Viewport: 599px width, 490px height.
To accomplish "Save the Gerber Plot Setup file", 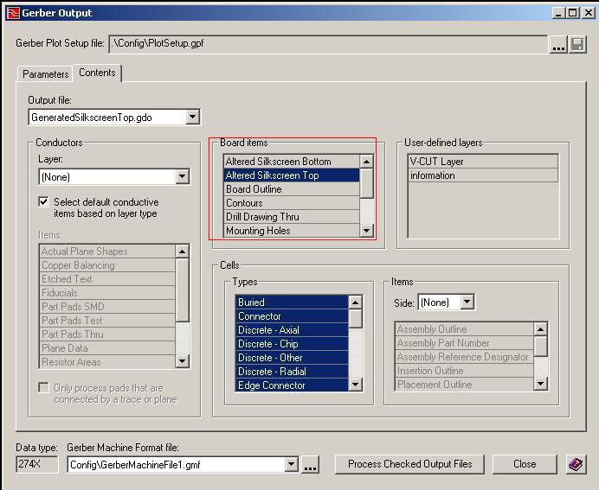I will 577,44.
